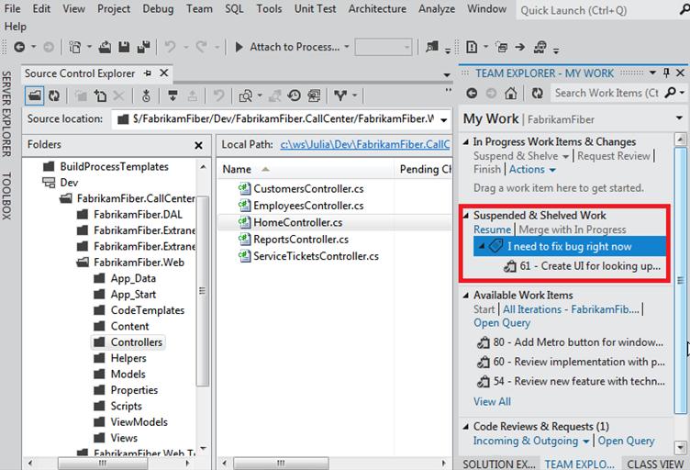Collapse the Code Reviews & Requests section

(466, 427)
